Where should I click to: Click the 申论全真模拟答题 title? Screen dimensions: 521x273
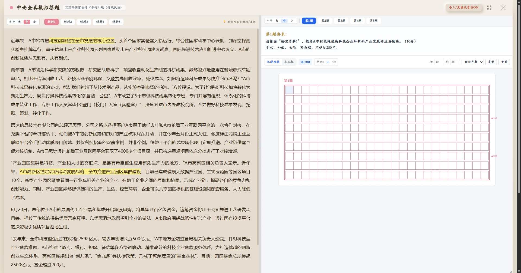click(x=38, y=8)
